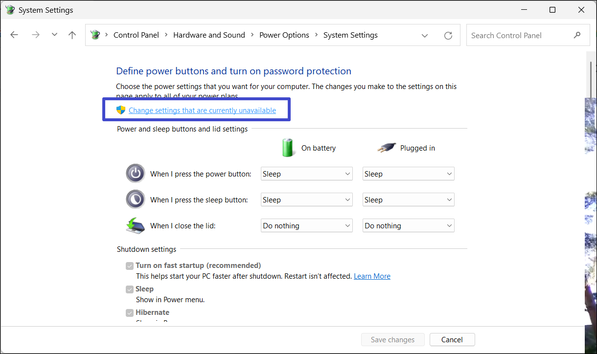Click Change settings that are currently unavailable
This screenshot has height=354, width=597.
[202, 111]
